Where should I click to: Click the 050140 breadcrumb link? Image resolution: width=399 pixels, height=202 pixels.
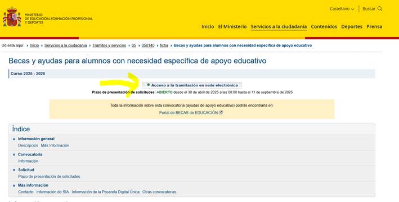coord(148,45)
